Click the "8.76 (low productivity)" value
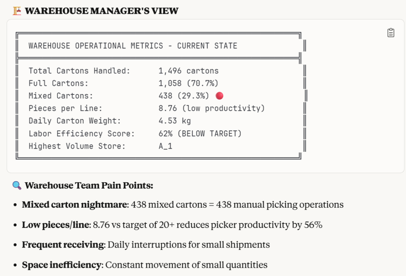The image size is (406, 276). [211, 108]
